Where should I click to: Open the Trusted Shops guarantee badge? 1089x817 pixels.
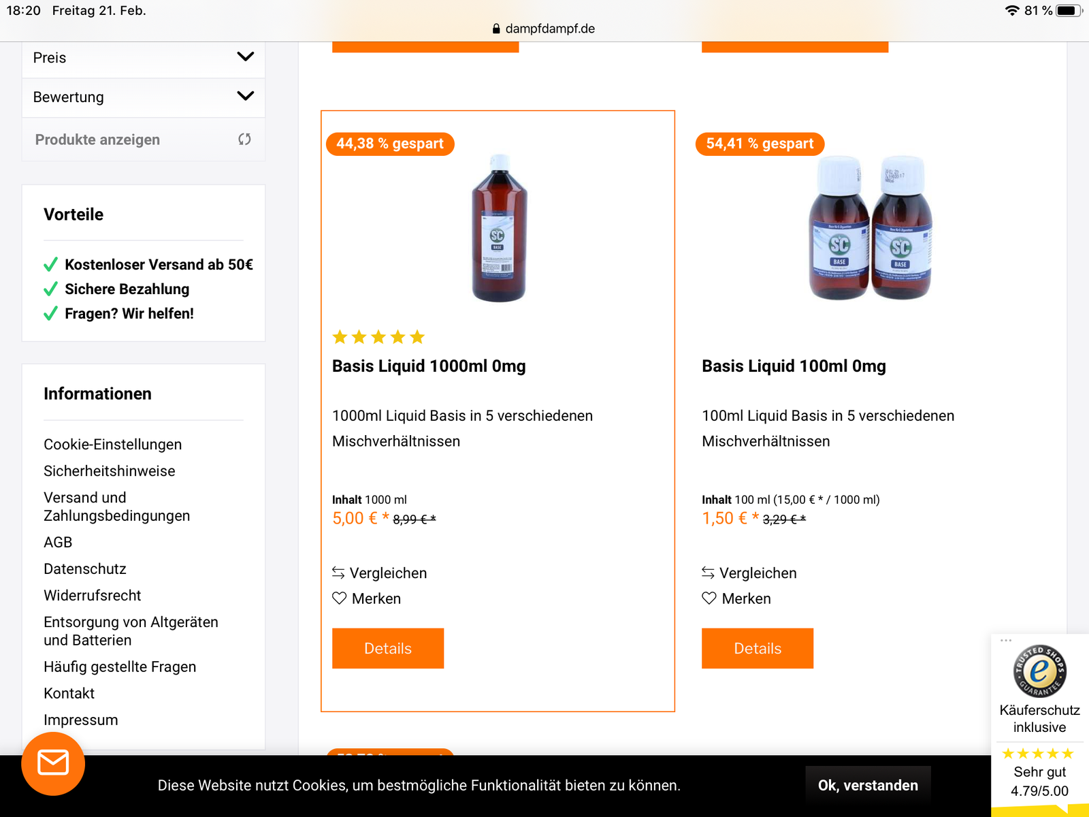[1039, 671]
